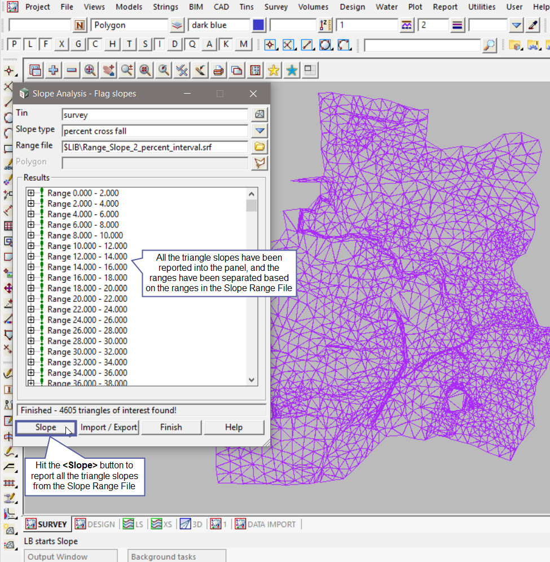The image size is (550, 562).
Task: Open the Tins menu
Action: (246, 7)
